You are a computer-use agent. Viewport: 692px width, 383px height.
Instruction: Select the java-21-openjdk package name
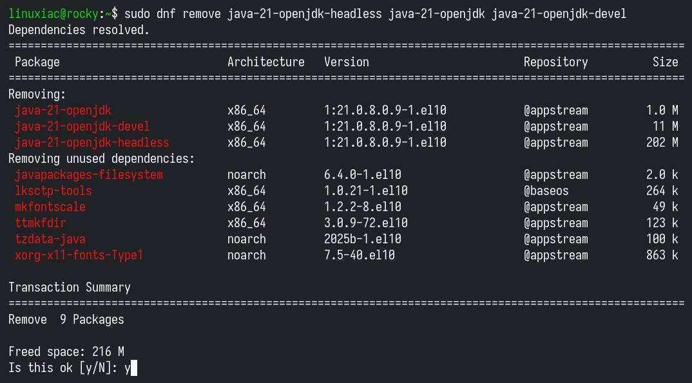pyautogui.click(x=61, y=110)
